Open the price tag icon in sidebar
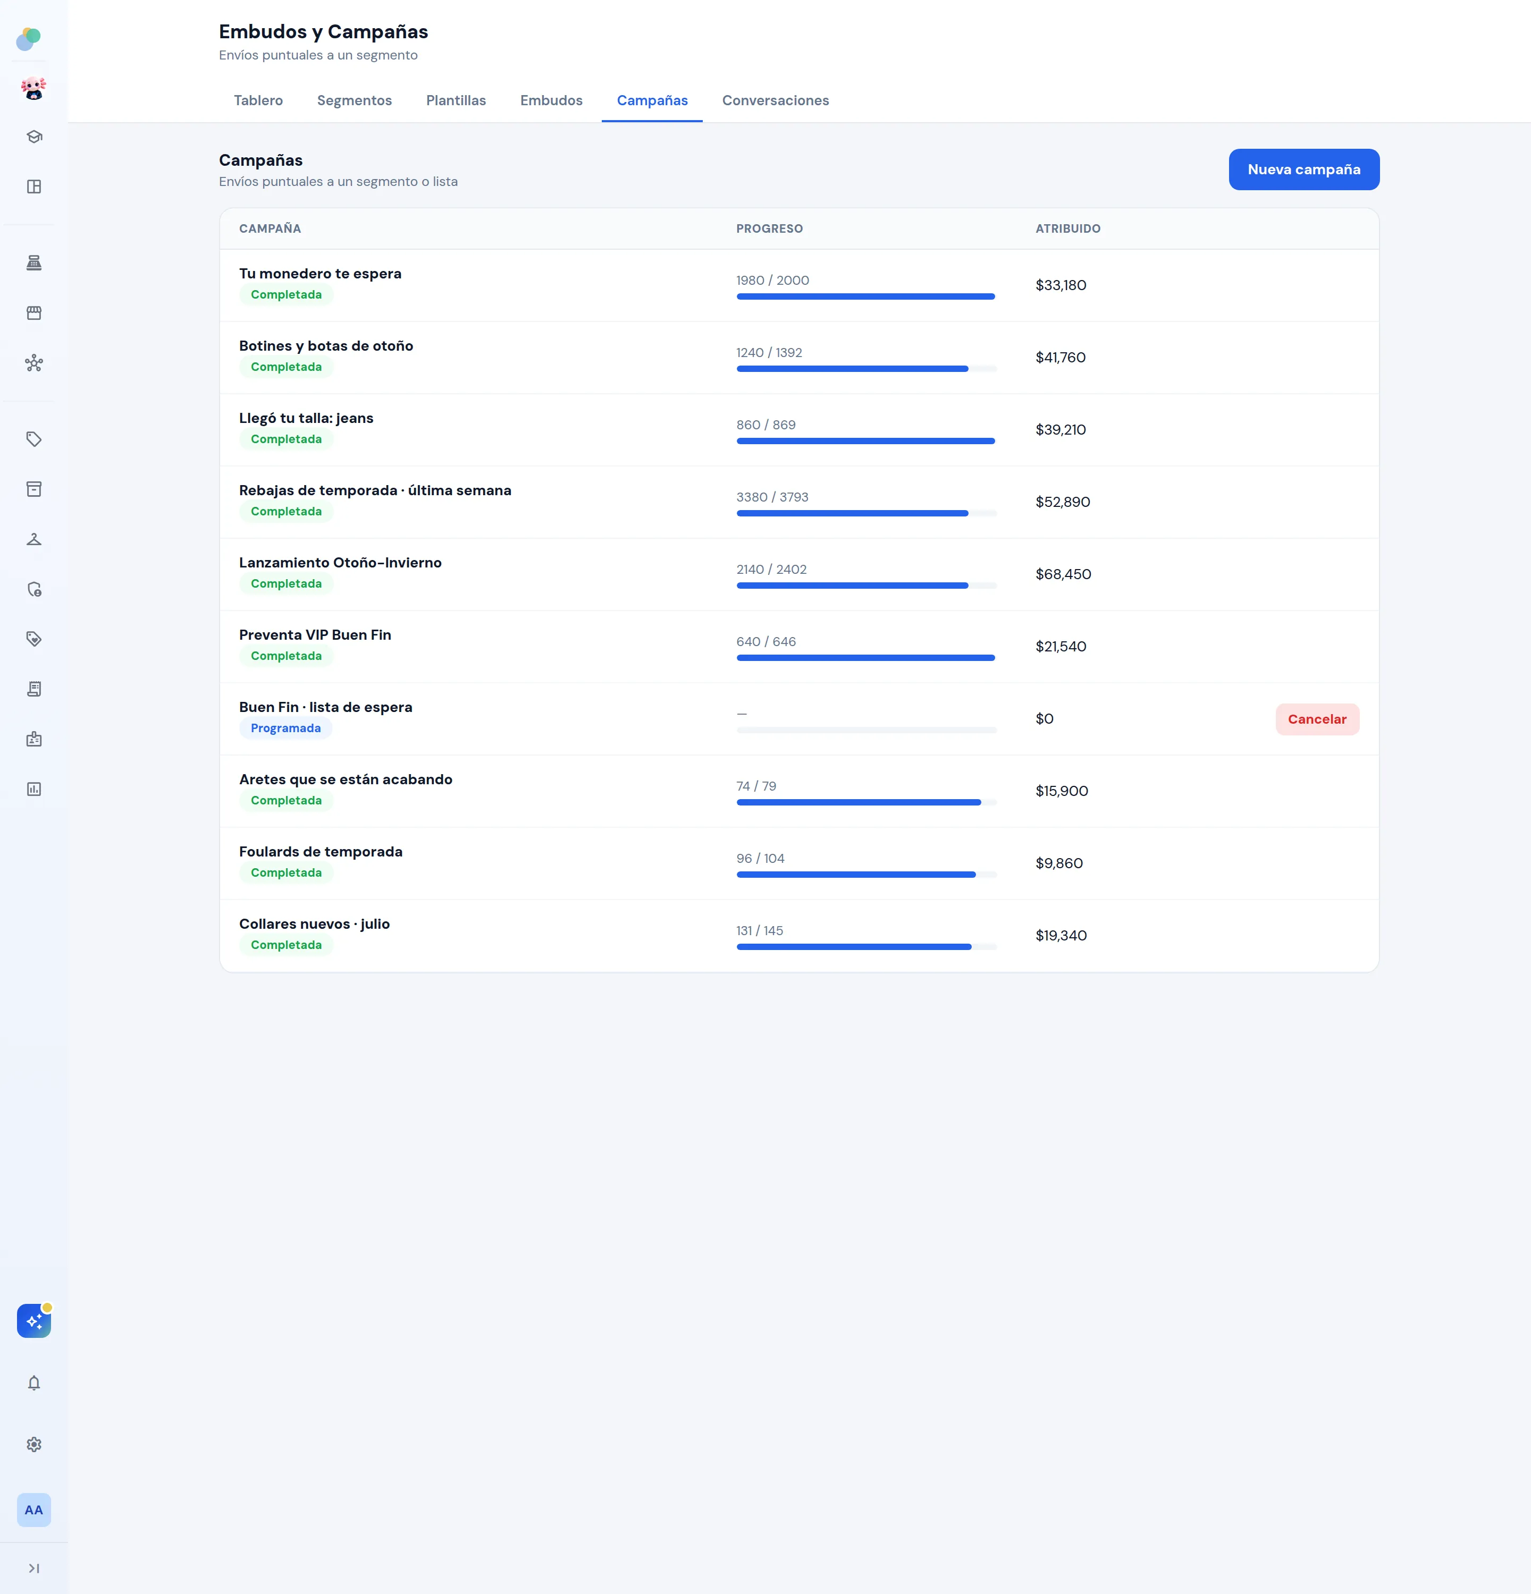Screen dimensions: 1531x1594 34,439
